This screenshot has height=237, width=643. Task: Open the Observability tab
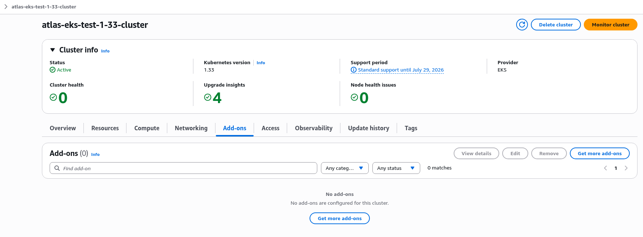click(x=314, y=128)
